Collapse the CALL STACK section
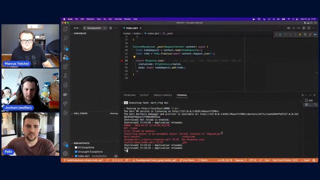Image resolution: width=320 pixels, height=180 pixels. click(80, 113)
